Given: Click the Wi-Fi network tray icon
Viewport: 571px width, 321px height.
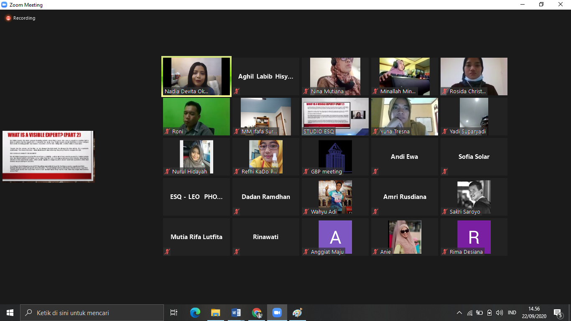Looking at the screenshot, I should 469,313.
